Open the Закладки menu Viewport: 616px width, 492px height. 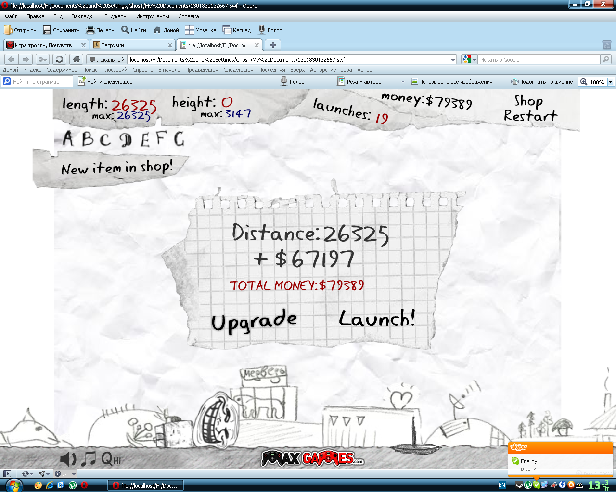pos(83,16)
